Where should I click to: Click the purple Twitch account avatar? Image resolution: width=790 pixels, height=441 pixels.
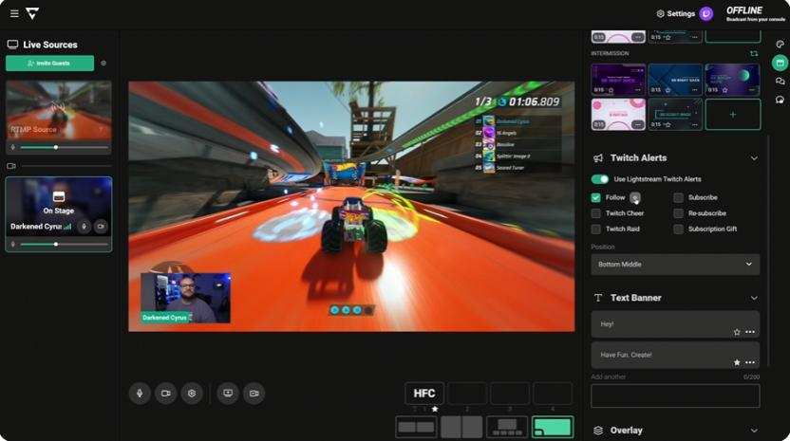coord(706,13)
